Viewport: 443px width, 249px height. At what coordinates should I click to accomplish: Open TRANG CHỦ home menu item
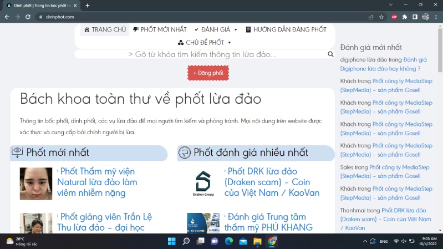[105, 29]
